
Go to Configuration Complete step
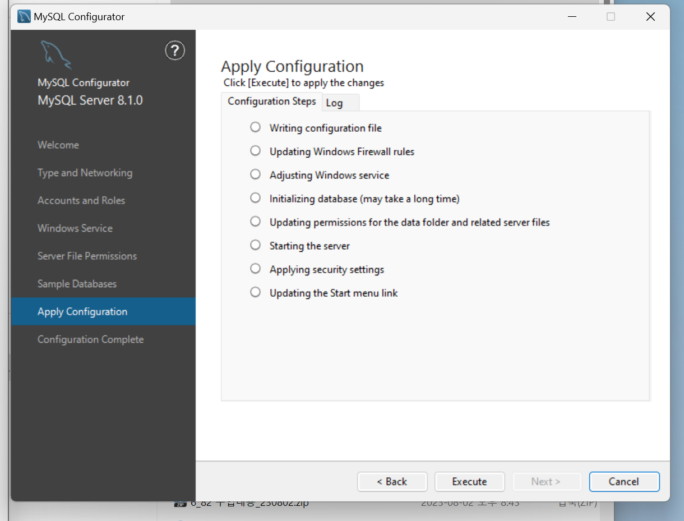tap(91, 339)
